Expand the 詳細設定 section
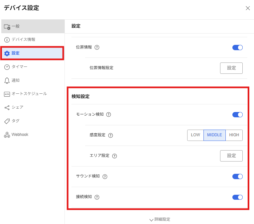Viewport: 254px width, 224px height. [160, 219]
